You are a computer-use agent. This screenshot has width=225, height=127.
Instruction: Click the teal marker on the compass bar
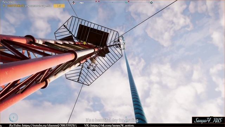click(x=126, y=2)
